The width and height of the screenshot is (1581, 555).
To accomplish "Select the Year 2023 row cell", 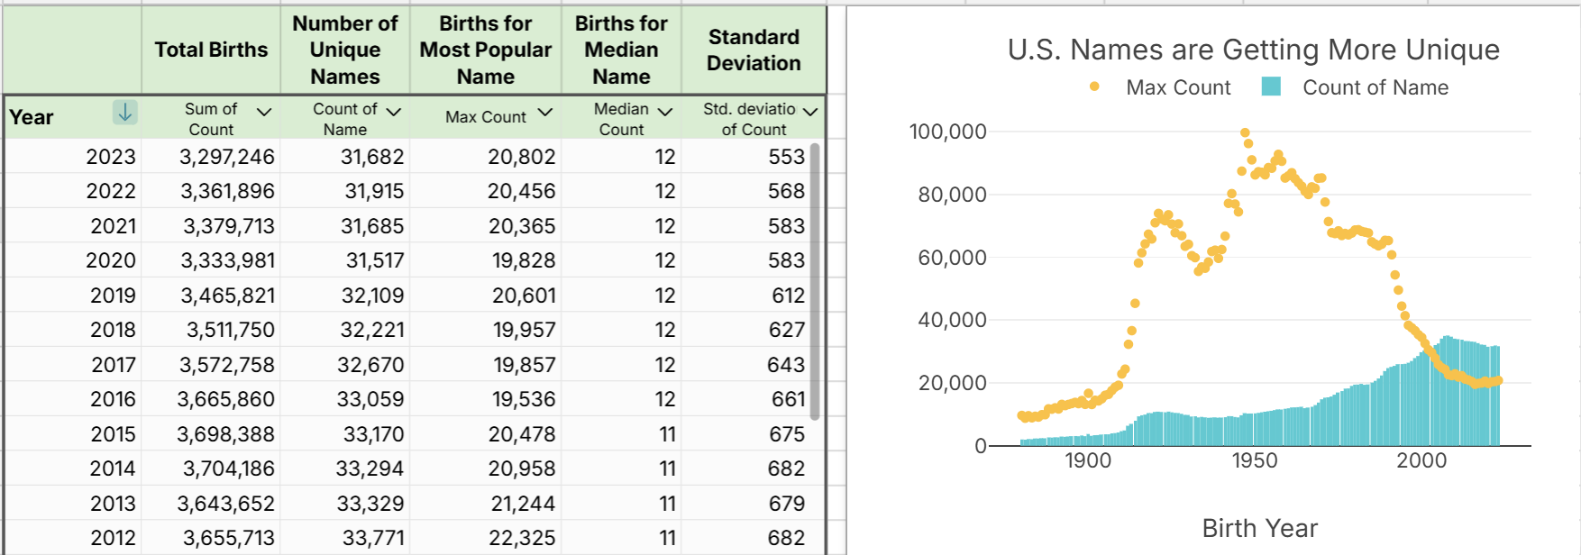I will (x=110, y=157).
